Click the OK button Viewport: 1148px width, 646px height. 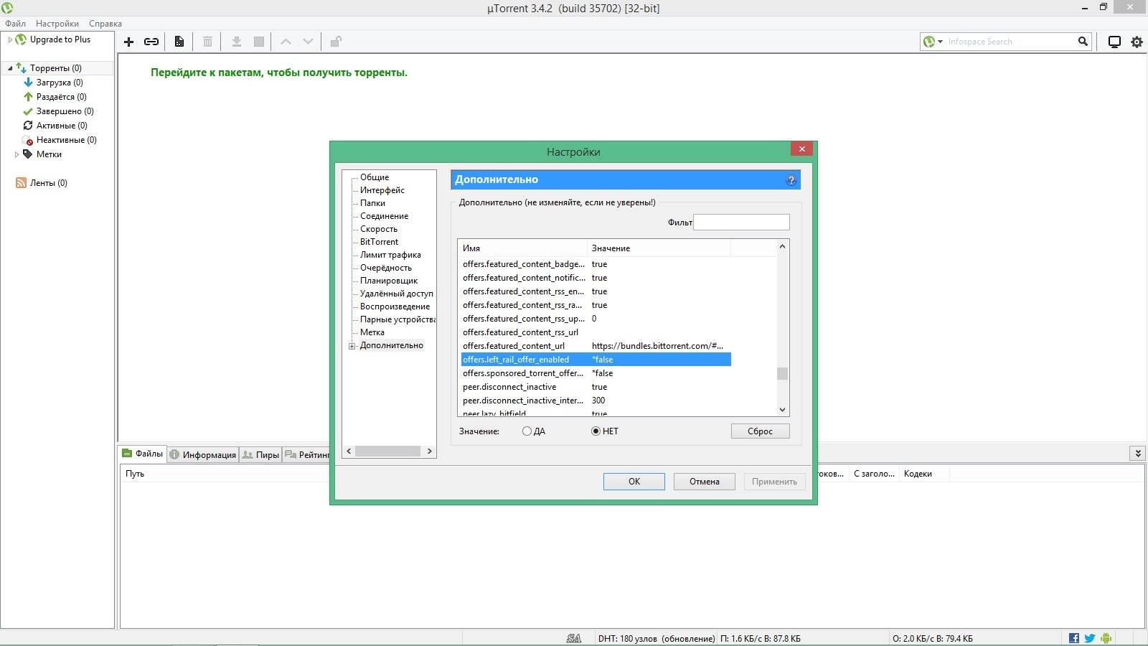tap(634, 482)
